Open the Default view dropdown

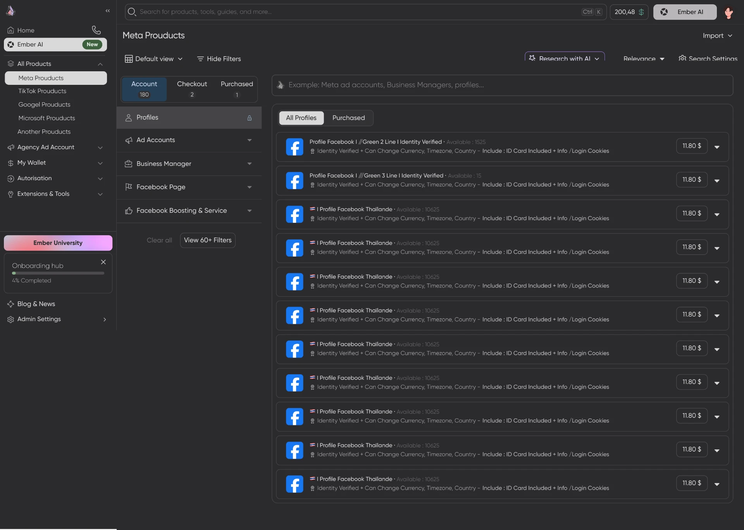(154, 59)
